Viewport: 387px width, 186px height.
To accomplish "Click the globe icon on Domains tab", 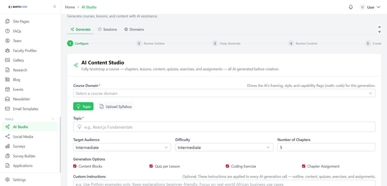I will click(x=126, y=29).
